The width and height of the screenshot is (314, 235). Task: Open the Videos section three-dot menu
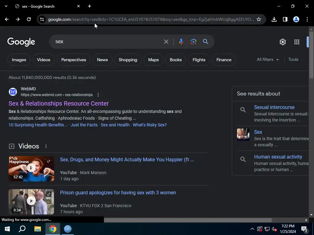coord(46,146)
